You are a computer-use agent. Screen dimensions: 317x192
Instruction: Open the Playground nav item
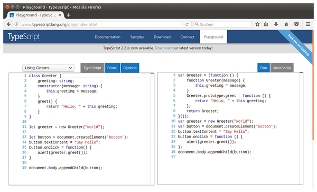coord(213,37)
